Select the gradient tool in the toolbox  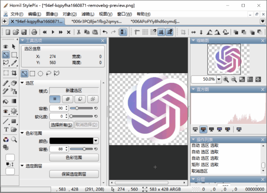click(x=14, y=101)
